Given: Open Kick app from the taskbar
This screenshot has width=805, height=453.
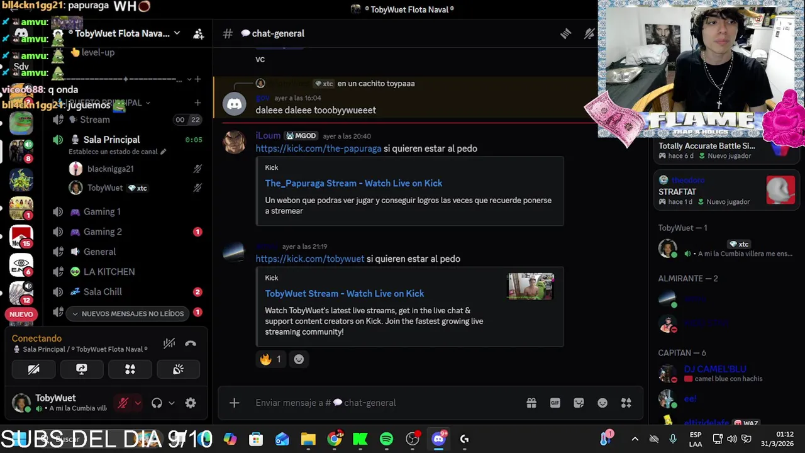Looking at the screenshot, I should [360, 439].
